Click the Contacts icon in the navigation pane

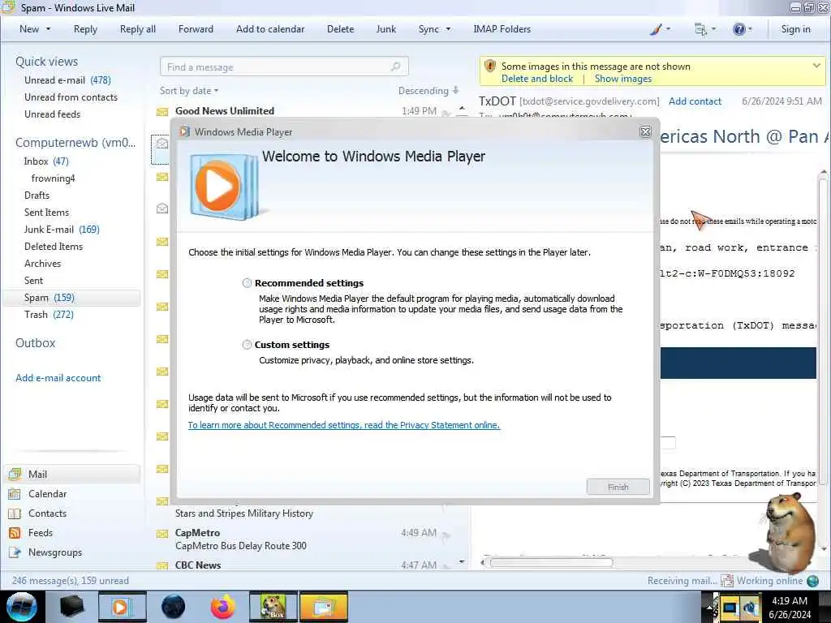coord(15,513)
